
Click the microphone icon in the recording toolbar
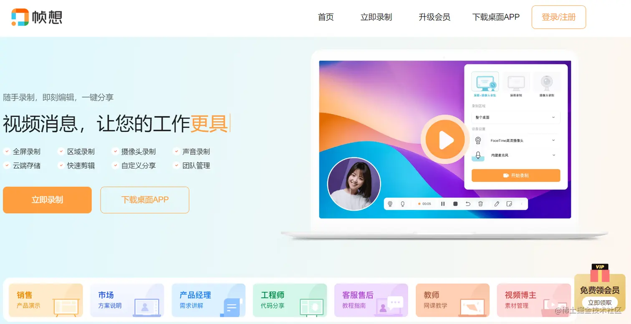(x=403, y=204)
